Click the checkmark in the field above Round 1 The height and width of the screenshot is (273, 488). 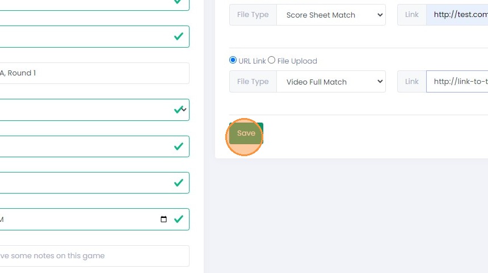click(179, 36)
